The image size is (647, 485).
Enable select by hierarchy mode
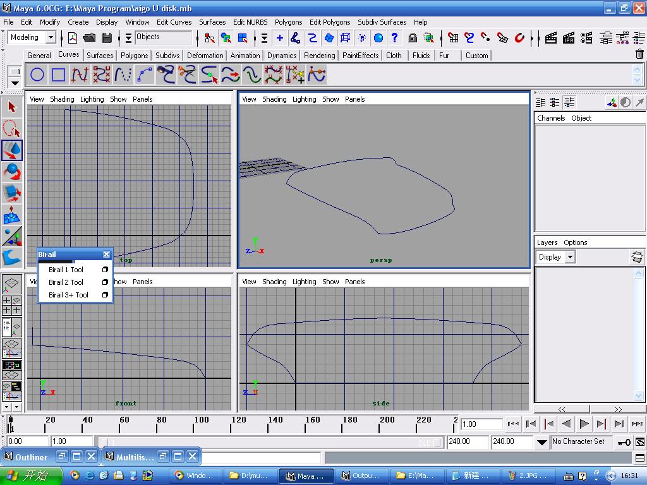click(209, 38)
